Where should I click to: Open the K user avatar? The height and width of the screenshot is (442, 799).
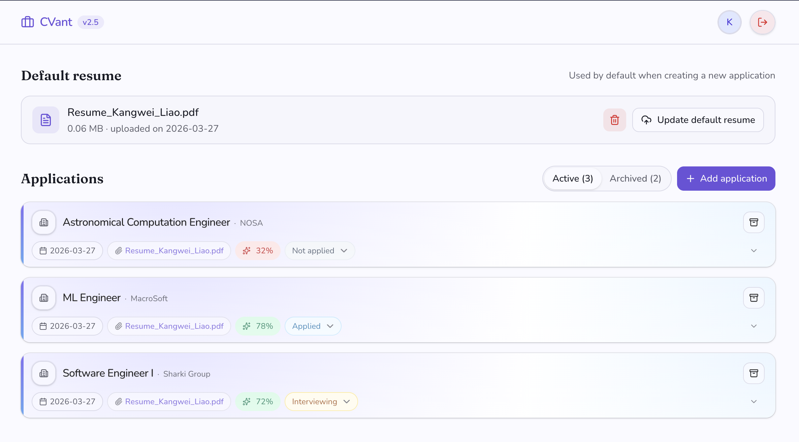[729, 22]
